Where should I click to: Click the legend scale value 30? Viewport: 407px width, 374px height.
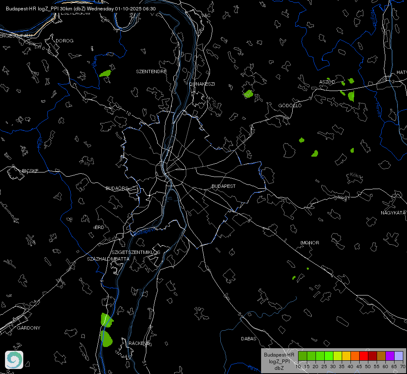pyautogui.click(x=333, y=367)
